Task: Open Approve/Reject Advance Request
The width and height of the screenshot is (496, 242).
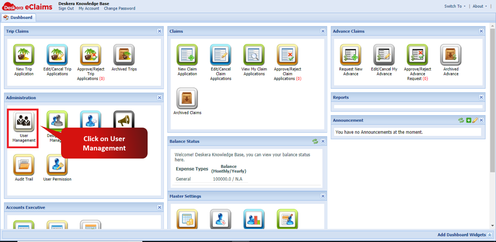Action: tap(417, 54)
